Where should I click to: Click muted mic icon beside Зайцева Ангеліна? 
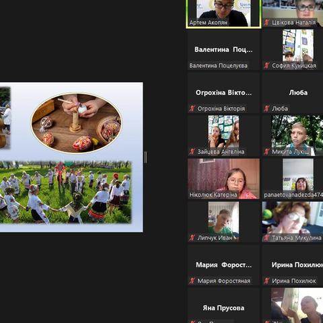(192, 151)
